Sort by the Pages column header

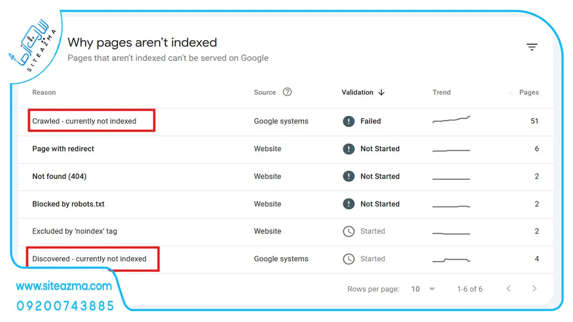pyautogui.click(x=529, y=93)
